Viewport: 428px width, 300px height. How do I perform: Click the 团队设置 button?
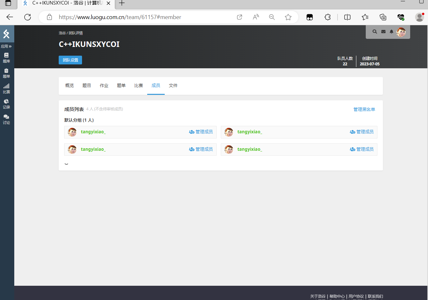pyautogui.click(x=70, y=60)
